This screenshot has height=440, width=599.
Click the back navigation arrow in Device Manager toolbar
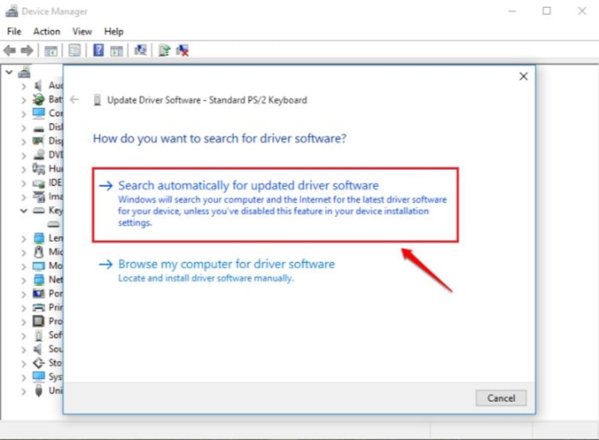10,50
